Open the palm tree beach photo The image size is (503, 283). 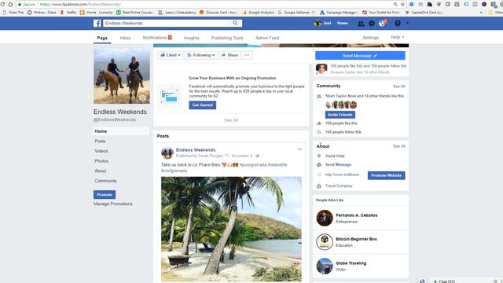231,229
